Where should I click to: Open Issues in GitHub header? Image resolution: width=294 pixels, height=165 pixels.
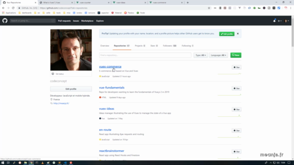point(76,21)
